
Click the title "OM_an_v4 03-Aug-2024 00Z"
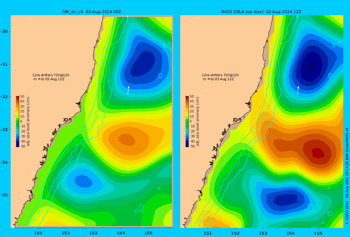[x=92, y=12]
